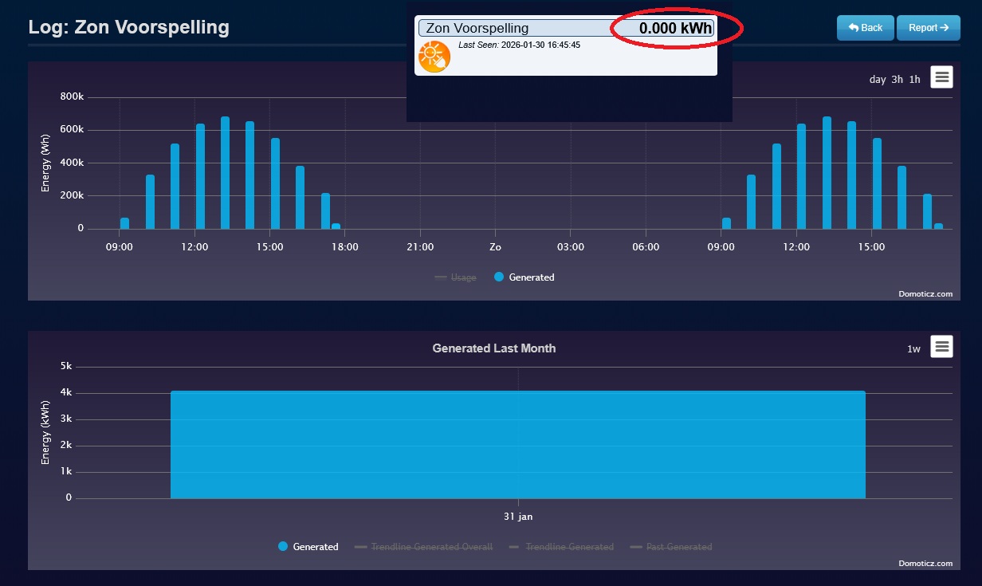982x586 pixels.
Task: Click the blue Generated legend dot in bottom chart
Action: [x=283, y=547]
